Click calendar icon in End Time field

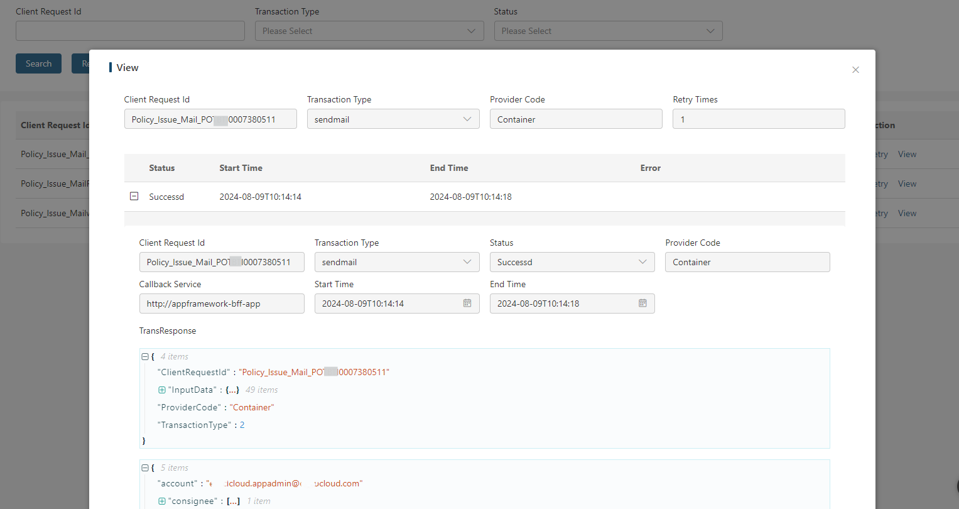[x=642, y=304]
